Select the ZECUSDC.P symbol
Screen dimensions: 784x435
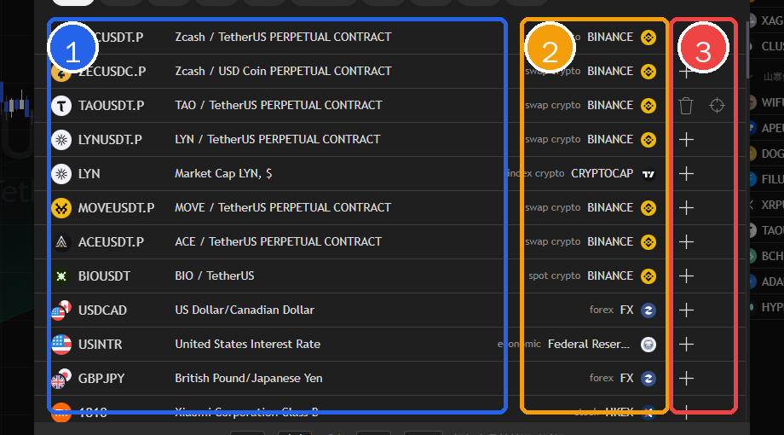pyautogui.click(x=112, y=72)
